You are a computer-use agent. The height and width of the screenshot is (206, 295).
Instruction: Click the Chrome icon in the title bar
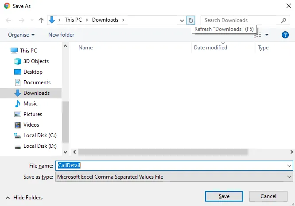click(x=7, y=6)
